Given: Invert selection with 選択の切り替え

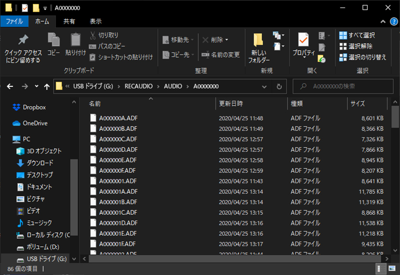Looking at the screenshot, I should [363, 57].
